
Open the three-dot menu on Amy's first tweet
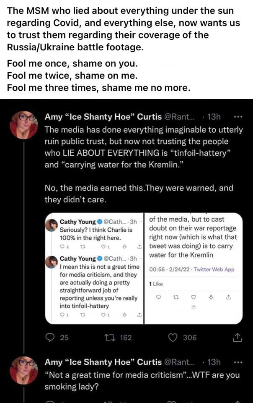tap(238, 117)
